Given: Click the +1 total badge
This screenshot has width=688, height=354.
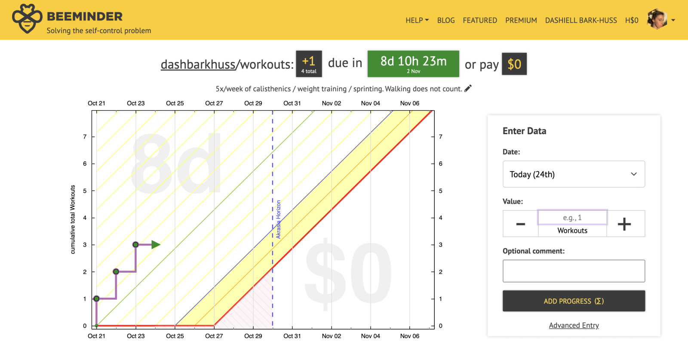Looking at the screenshot, I should click(x=309, y=64).
